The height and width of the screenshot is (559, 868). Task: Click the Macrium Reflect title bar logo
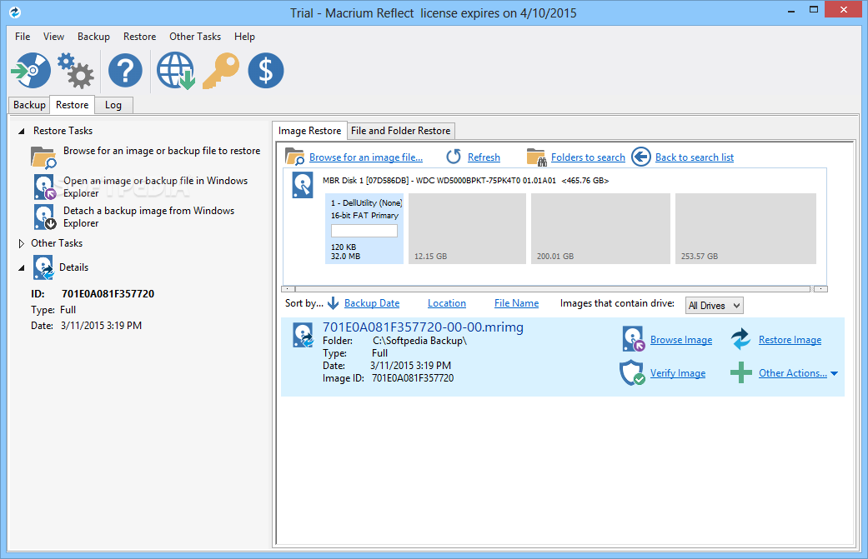coord(15,12)
